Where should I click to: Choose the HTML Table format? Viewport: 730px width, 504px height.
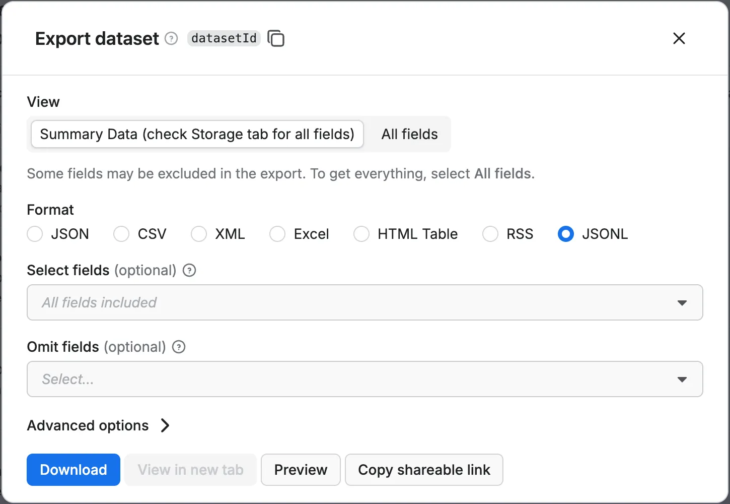point(361,234)
